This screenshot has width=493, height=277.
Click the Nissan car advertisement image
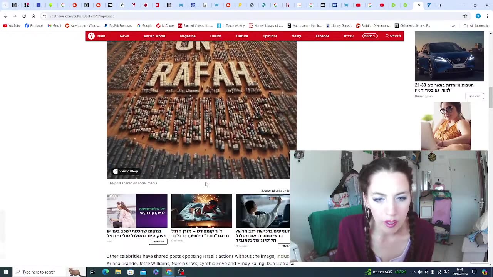pos(449,56)
